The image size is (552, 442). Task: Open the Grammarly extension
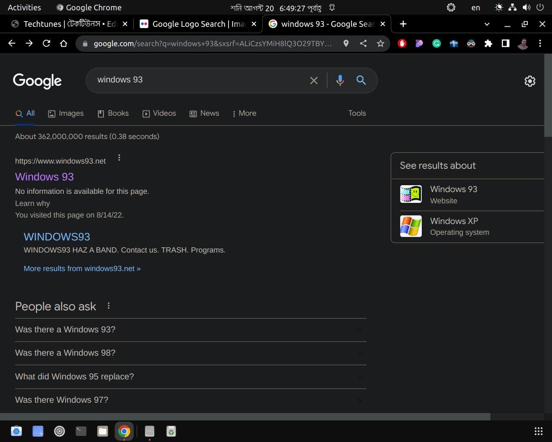[436, 43]
